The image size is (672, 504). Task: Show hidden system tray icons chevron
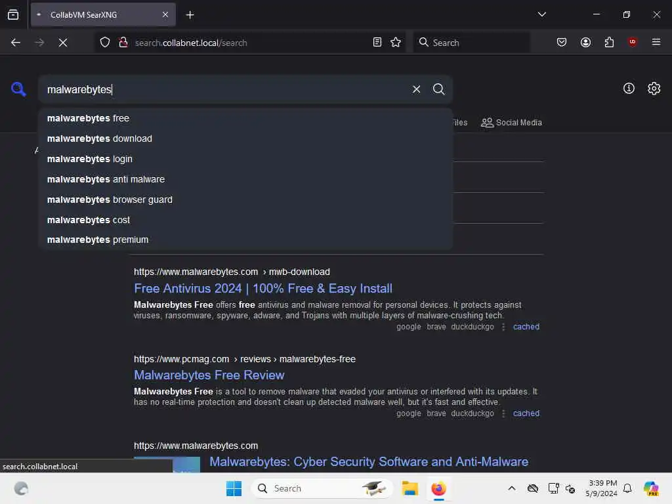click(x=511, y=488)
